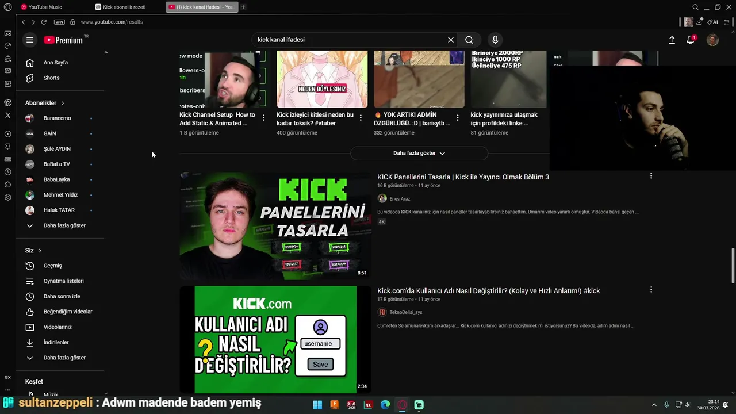The width and height of the screenshot is (736, 414).
Task: Play the Kullanıcı Adı Nasıl Değiştirilir thumbnail
Action: [x=275, y=340]
